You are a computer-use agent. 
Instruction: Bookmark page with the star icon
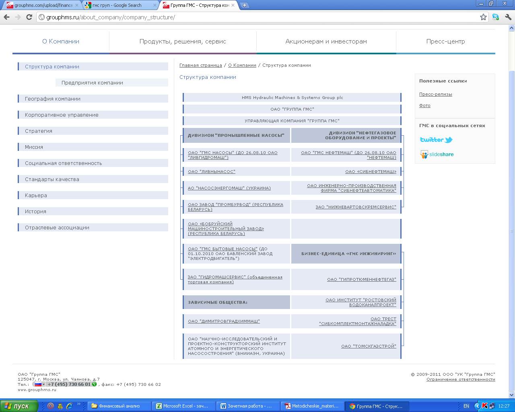click(x=483, y=17)
